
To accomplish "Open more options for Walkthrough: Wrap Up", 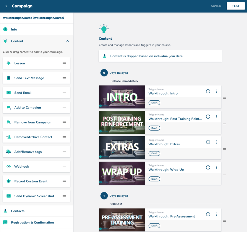I will pyautogui.click(x=216, y=167).
